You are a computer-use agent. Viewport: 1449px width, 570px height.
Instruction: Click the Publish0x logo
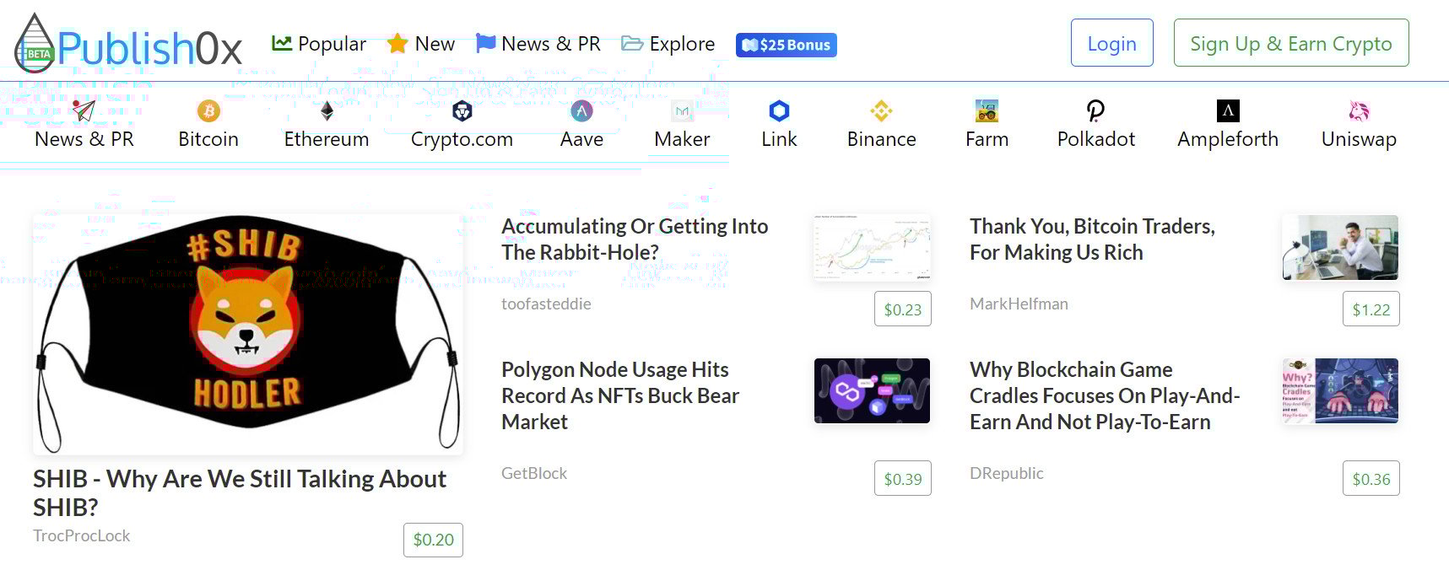coord(129,46)
